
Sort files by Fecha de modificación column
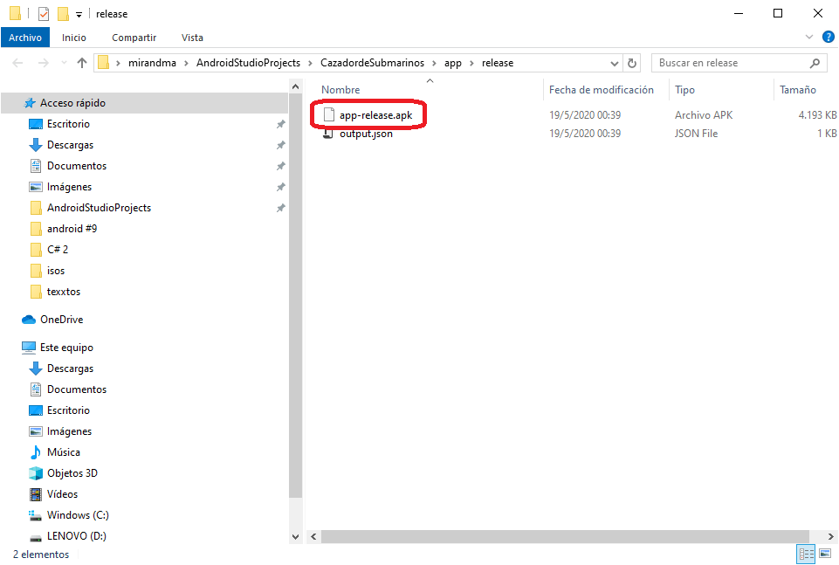(601, 90)
